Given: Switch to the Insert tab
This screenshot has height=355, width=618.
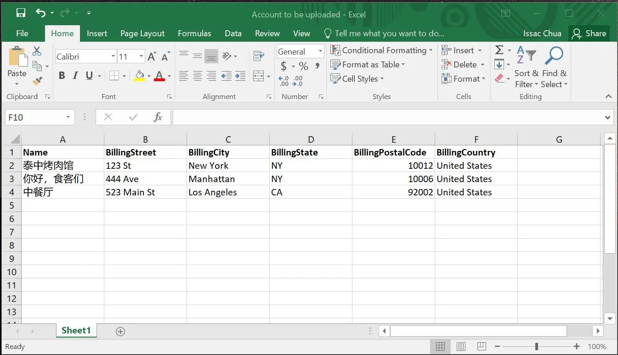Looking at the screenshot, I should point(97,33).
